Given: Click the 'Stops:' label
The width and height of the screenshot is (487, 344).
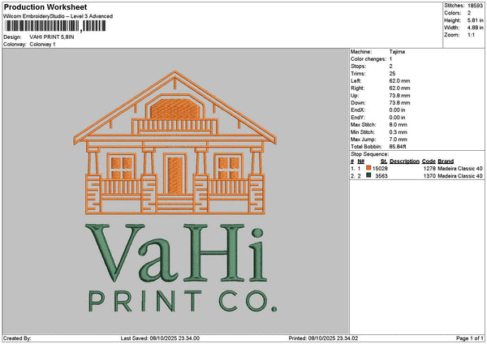Looking at the screenshot, I should 359,67.
